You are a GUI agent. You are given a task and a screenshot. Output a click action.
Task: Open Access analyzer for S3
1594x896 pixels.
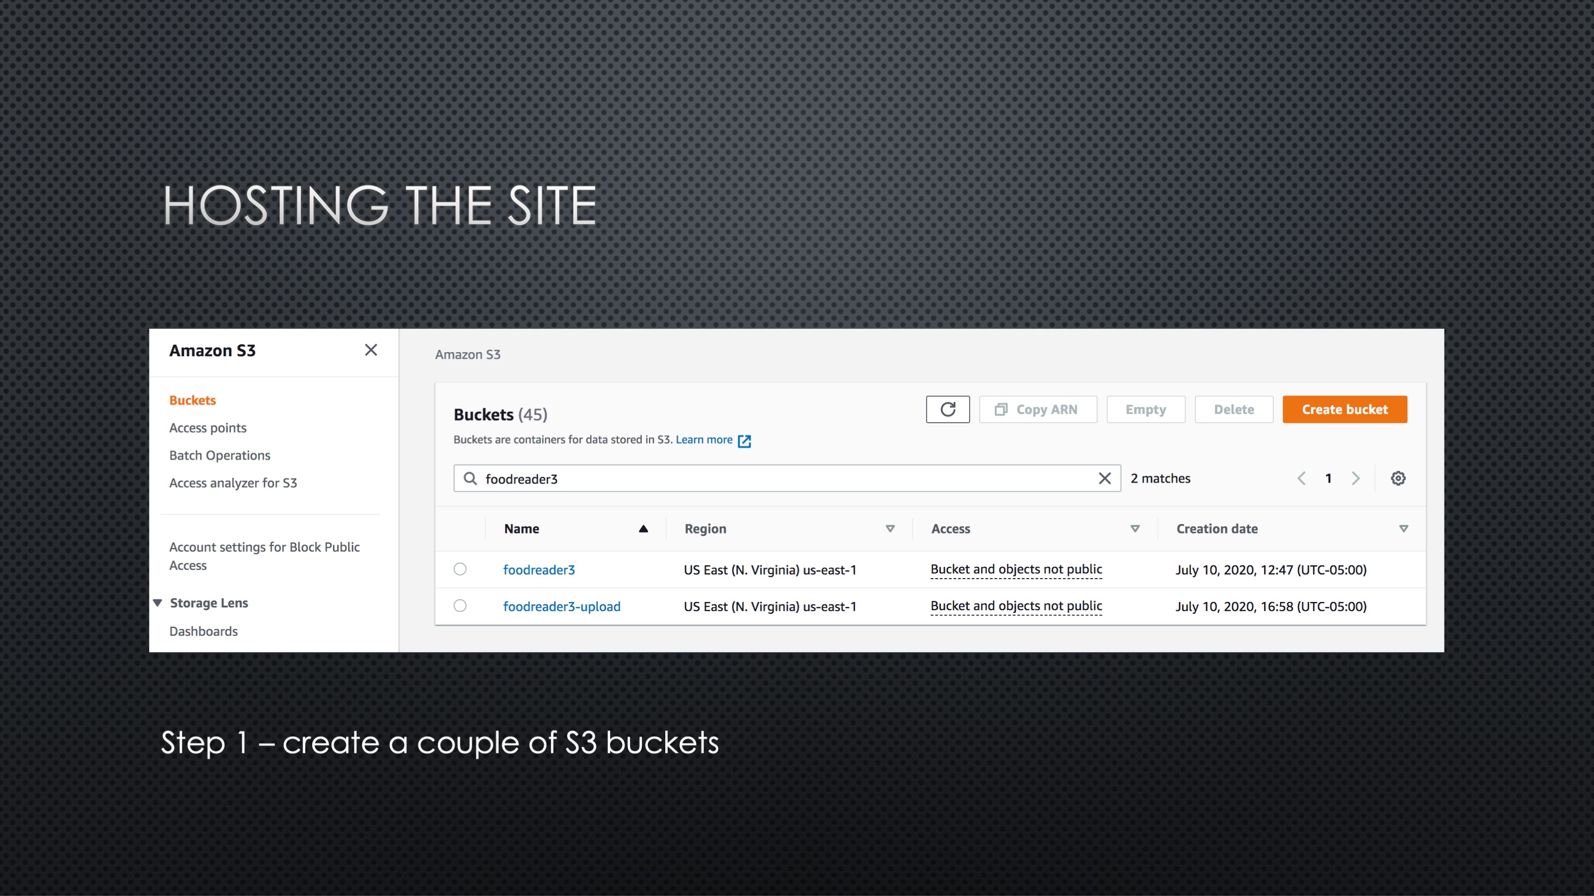pos(233,483)
